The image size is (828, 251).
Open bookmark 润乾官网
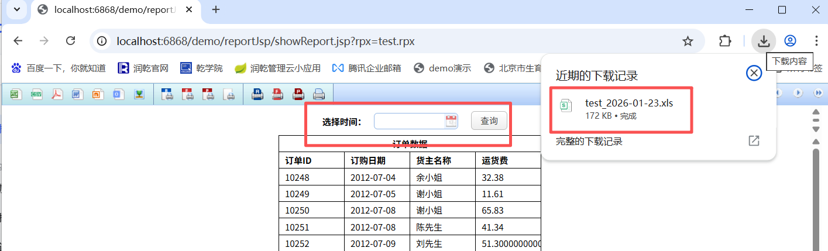point(143,68)
